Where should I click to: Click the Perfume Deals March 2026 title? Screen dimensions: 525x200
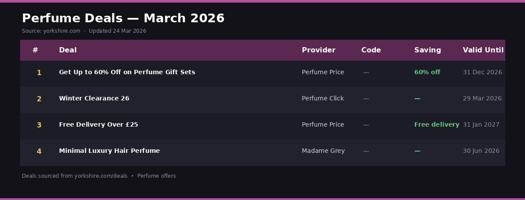(123, 18)
